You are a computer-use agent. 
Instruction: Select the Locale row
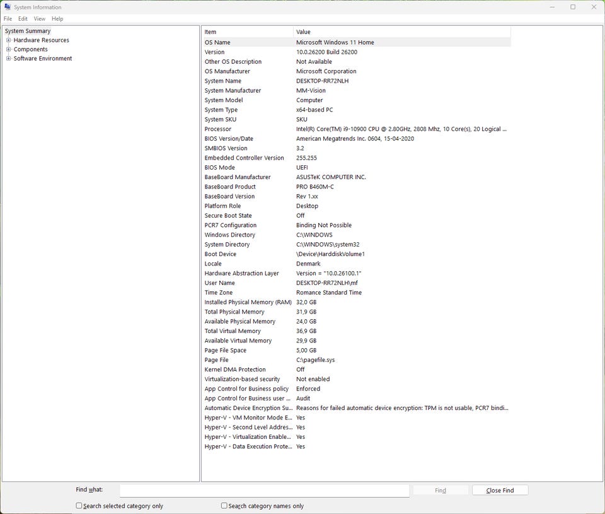pos(356,264)
